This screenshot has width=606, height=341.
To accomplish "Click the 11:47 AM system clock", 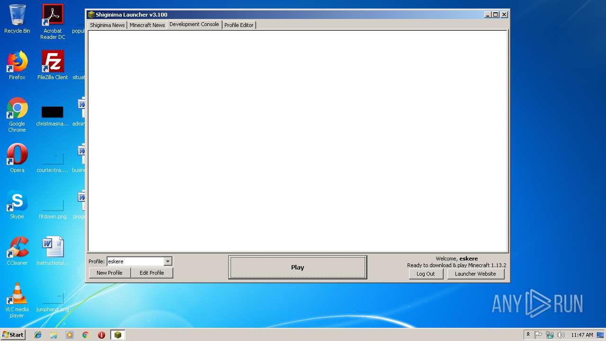I will coord(582,335).
